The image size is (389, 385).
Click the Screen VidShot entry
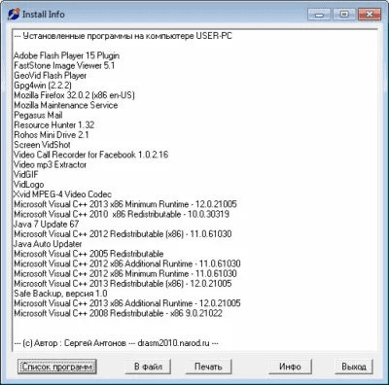tap(42, 145)
